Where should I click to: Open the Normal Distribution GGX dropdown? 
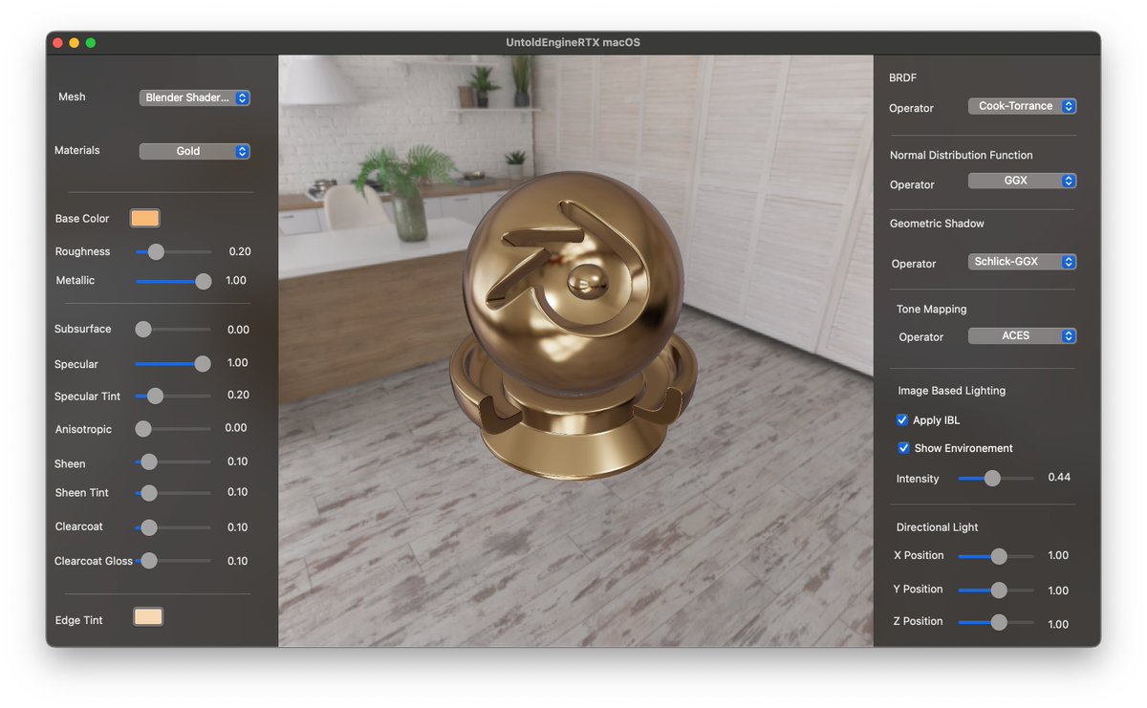1022,181
